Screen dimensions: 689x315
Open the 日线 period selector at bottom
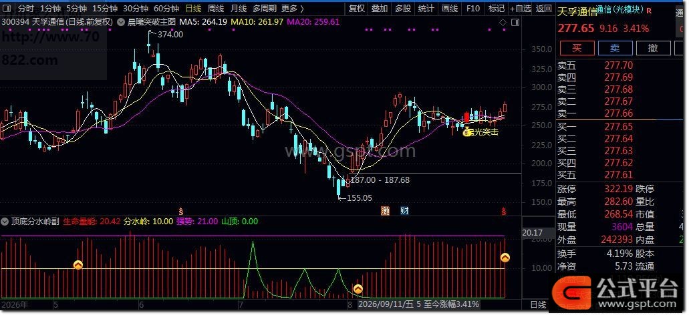538,304
